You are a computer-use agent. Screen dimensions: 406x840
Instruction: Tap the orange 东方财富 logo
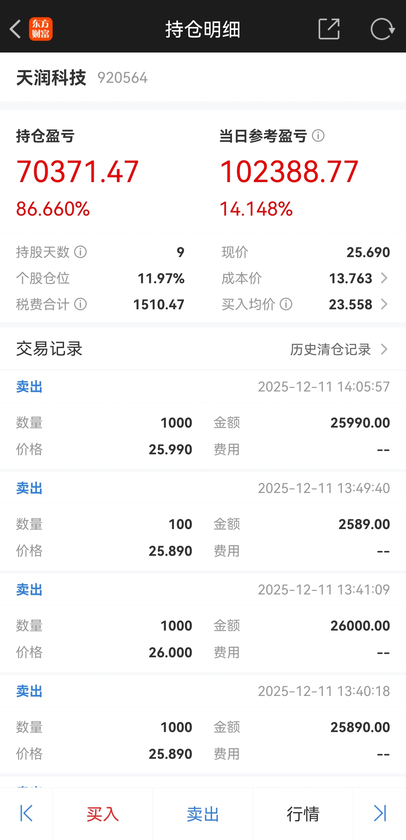[x=41, y=29]
